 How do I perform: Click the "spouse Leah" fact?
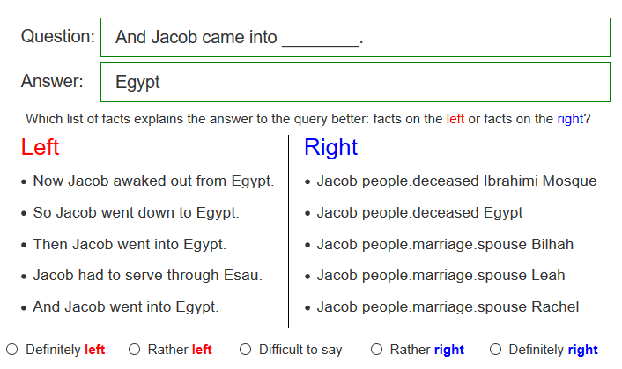441,276
